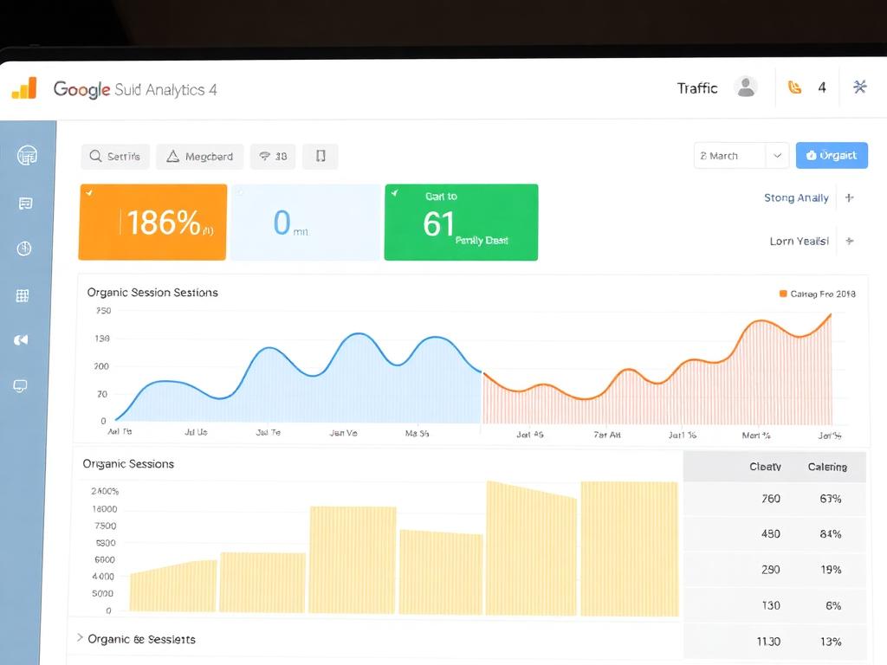Open the March date dropdown

click(x=741, y=156)
